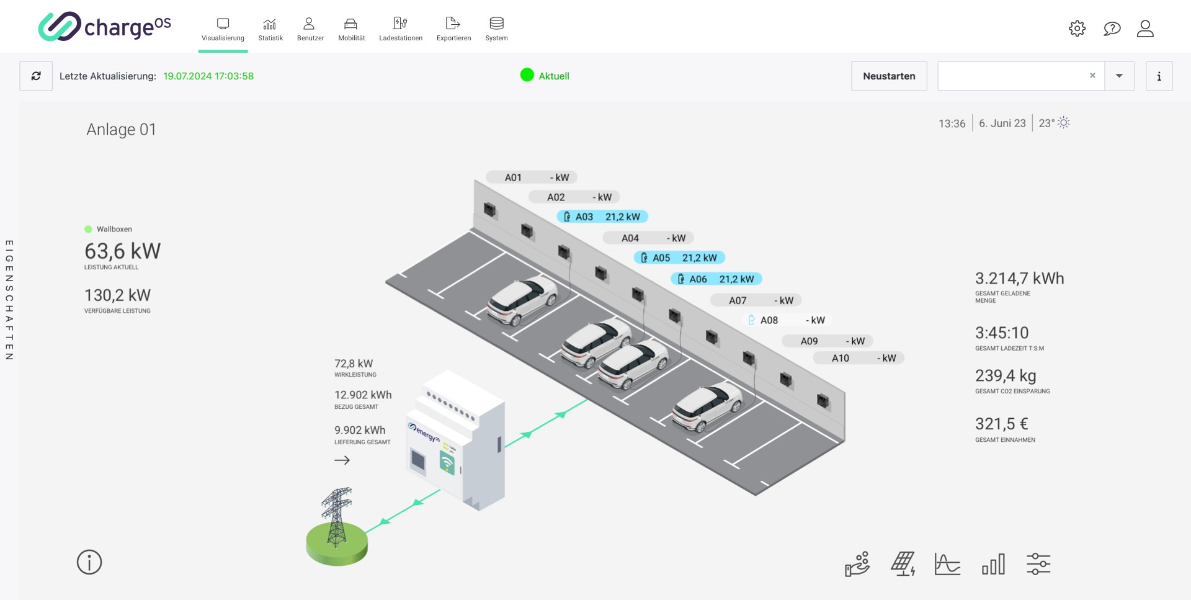Select active charging point A03
Screen dimensions: 1191x600
(x=602, y=217)
